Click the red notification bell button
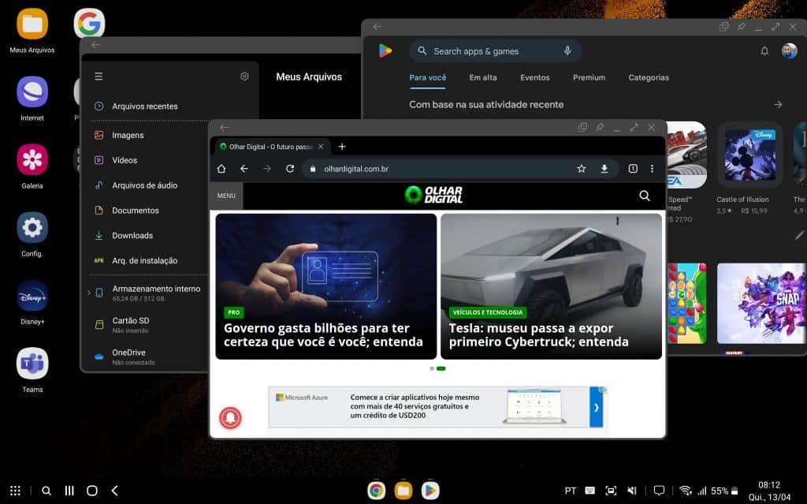807x504 pixels. tap(230, 418)
